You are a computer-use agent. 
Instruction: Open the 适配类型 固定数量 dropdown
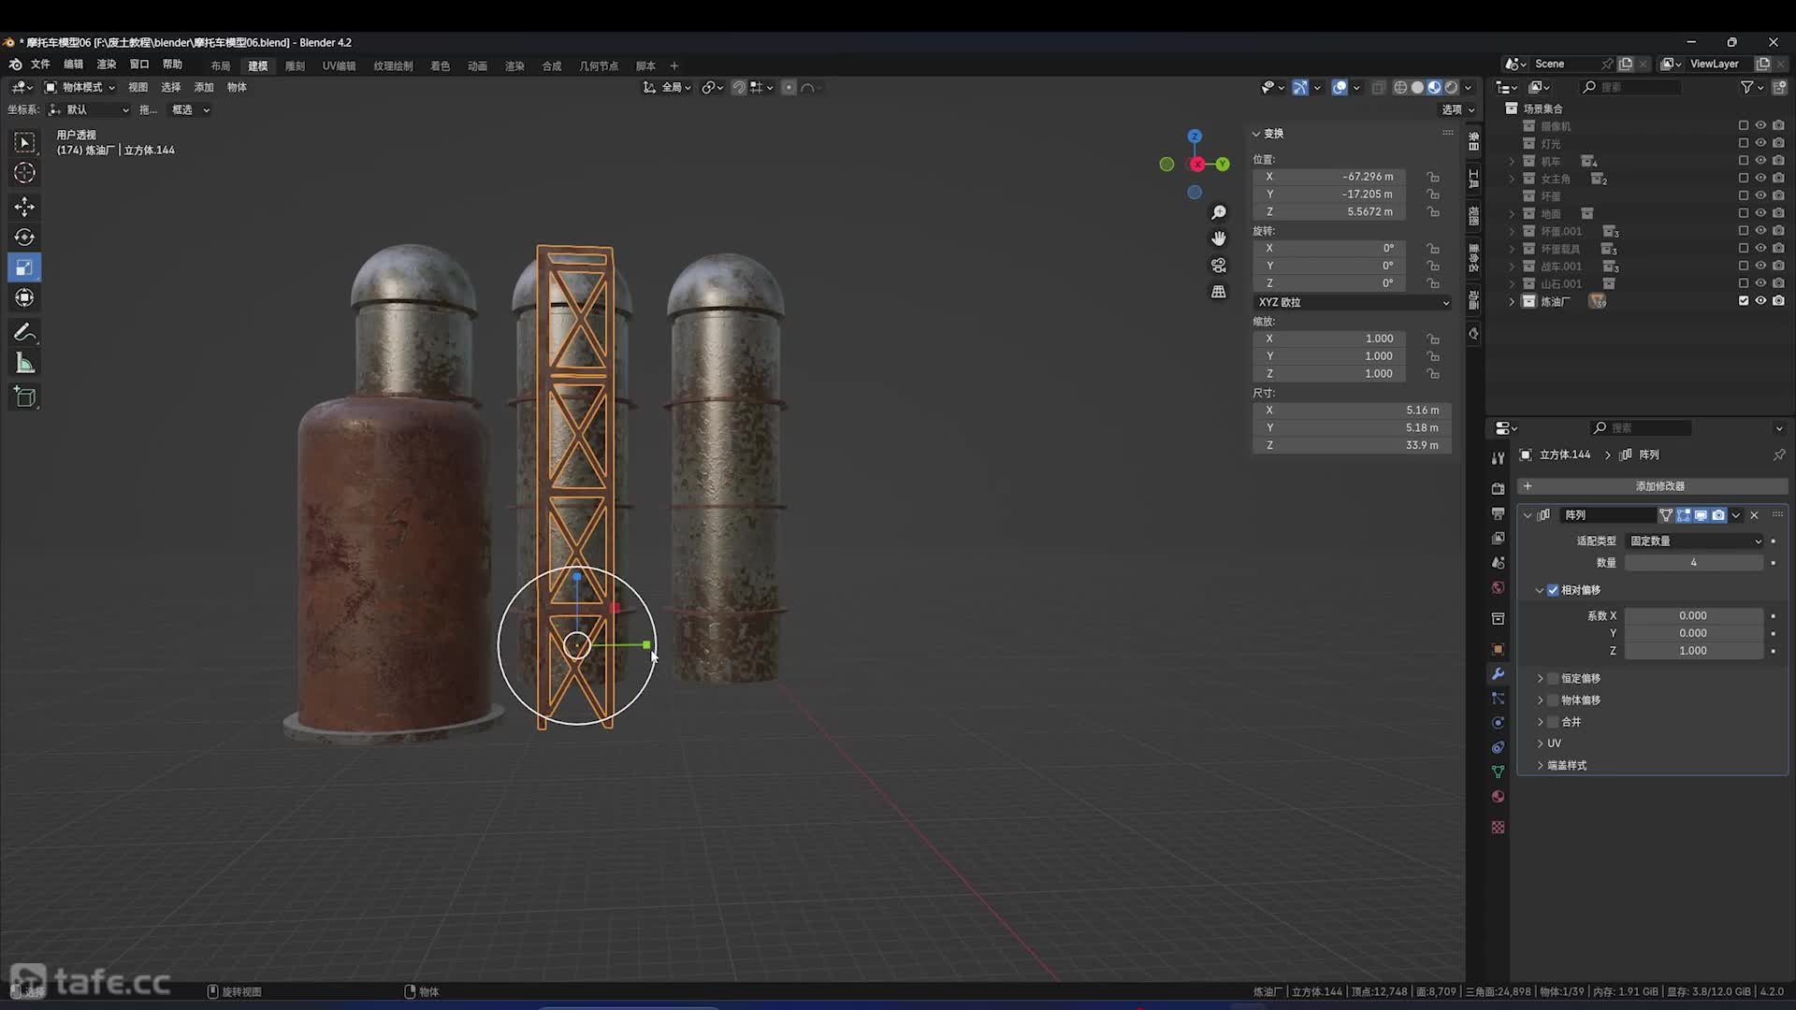(x=1694, y=541)
